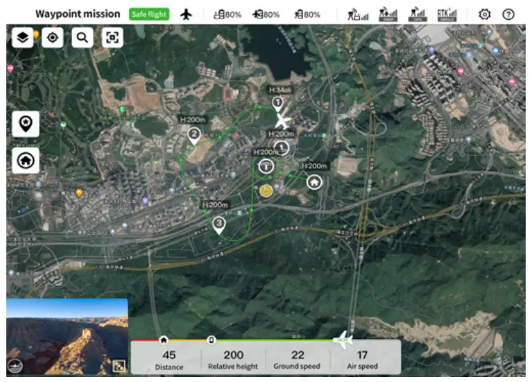Click the landing circle marker inside loop
532x382 pixels.
point(266,166)
